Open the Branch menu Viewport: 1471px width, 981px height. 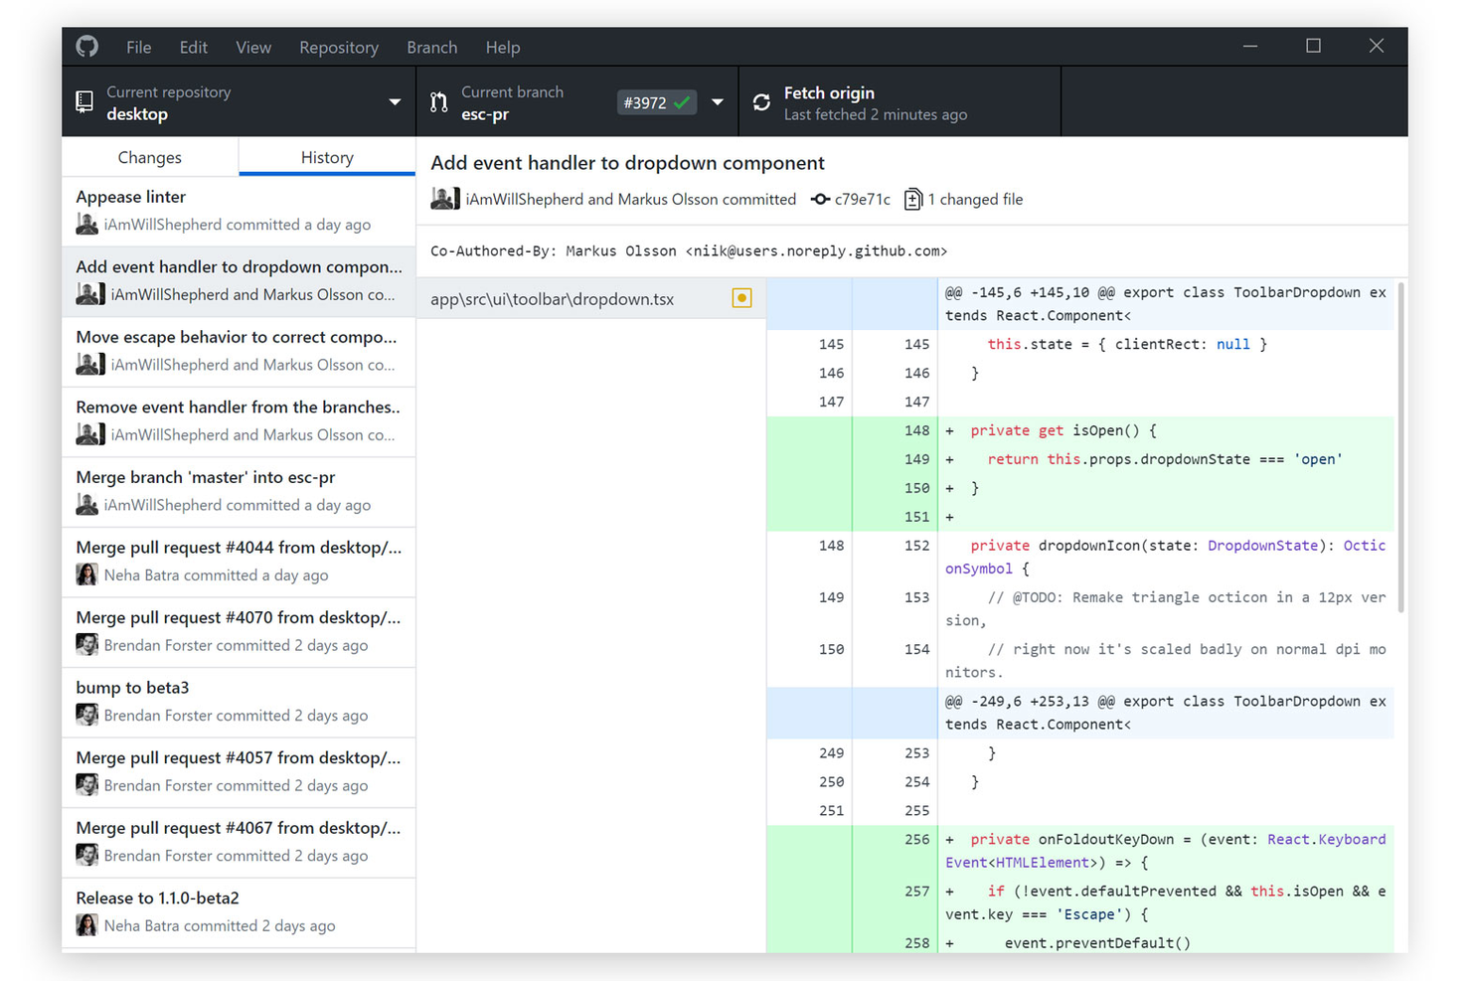point(431,47)
